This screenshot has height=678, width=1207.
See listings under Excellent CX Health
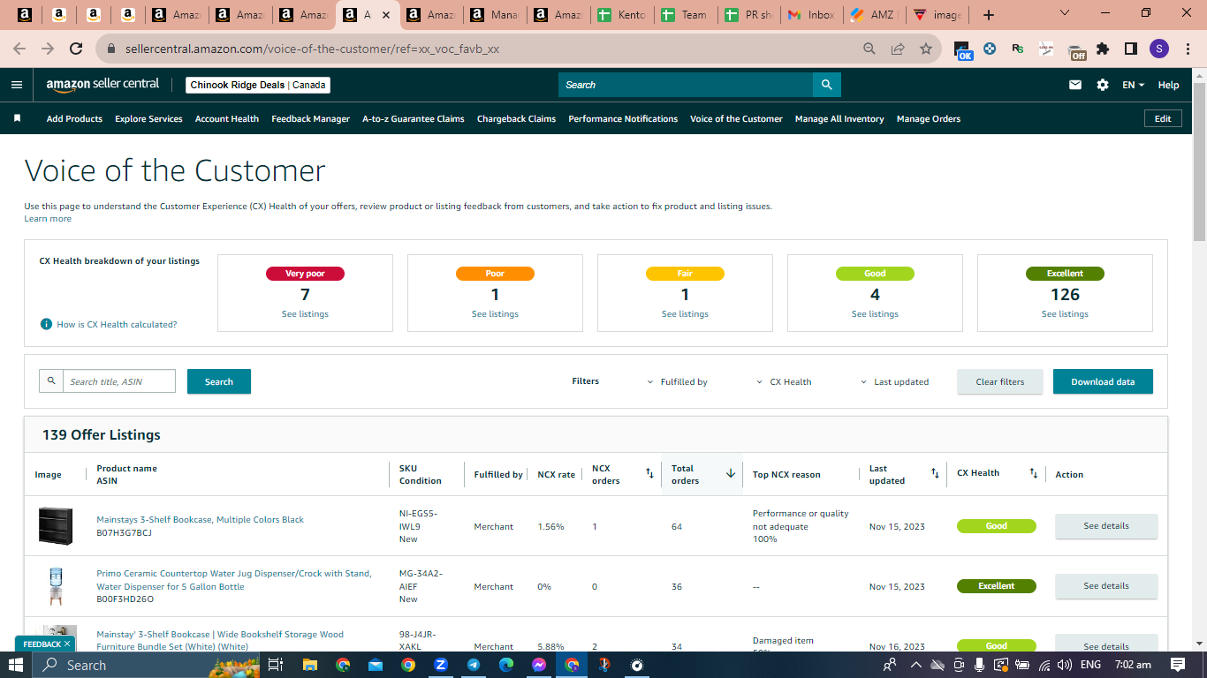[1065, 314]
